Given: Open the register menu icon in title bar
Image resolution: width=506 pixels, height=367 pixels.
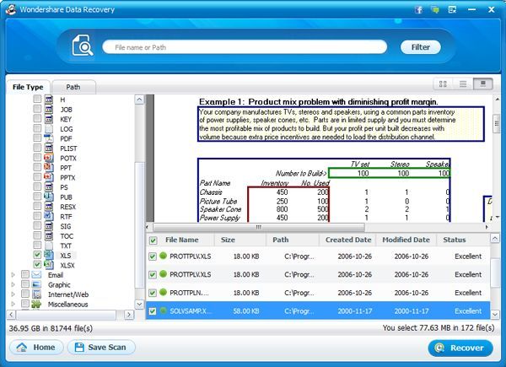Looking at the screenshot, I should pos(452,9).
